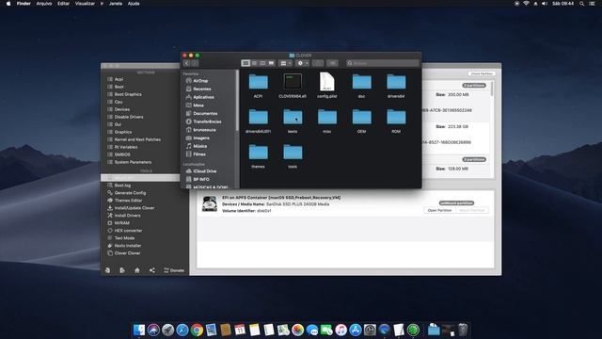Click the home icon in Clover Configurator
The width and height of the screenshot is (602, 339).
[x=137, y=270]
